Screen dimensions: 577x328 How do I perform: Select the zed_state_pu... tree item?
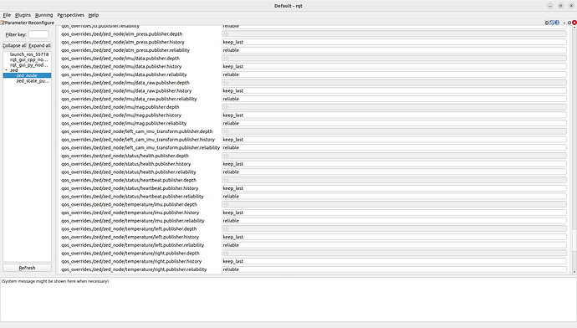pyautogui.click(x=33, y=80)
